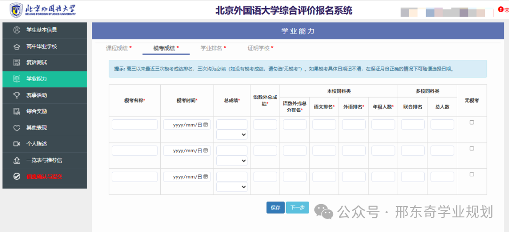Viewport: 509px width, 232px height.
Task: Click the upload icon for 一览表与推荐信
Action: (x=17, y=160)
